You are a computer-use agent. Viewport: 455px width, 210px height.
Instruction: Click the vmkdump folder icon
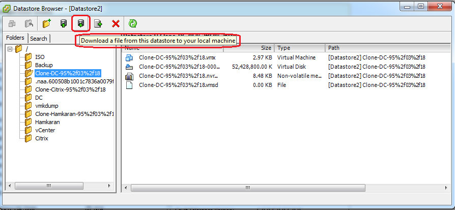(29, 106)
